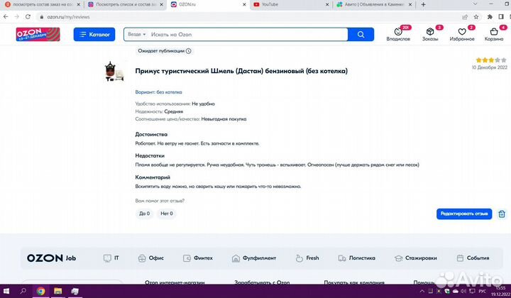Open the Логистика jobs section
This screenshot has height=298, width=511.
[356, 258]
